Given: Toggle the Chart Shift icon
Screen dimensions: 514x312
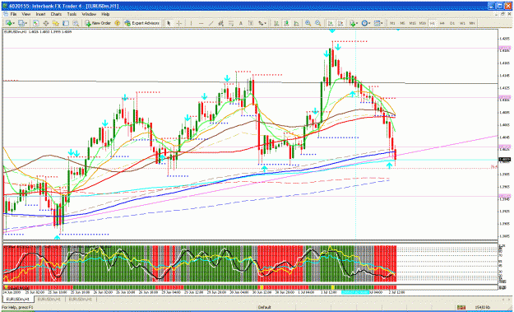Looking at the screenshot, I should tap(340, 23).
